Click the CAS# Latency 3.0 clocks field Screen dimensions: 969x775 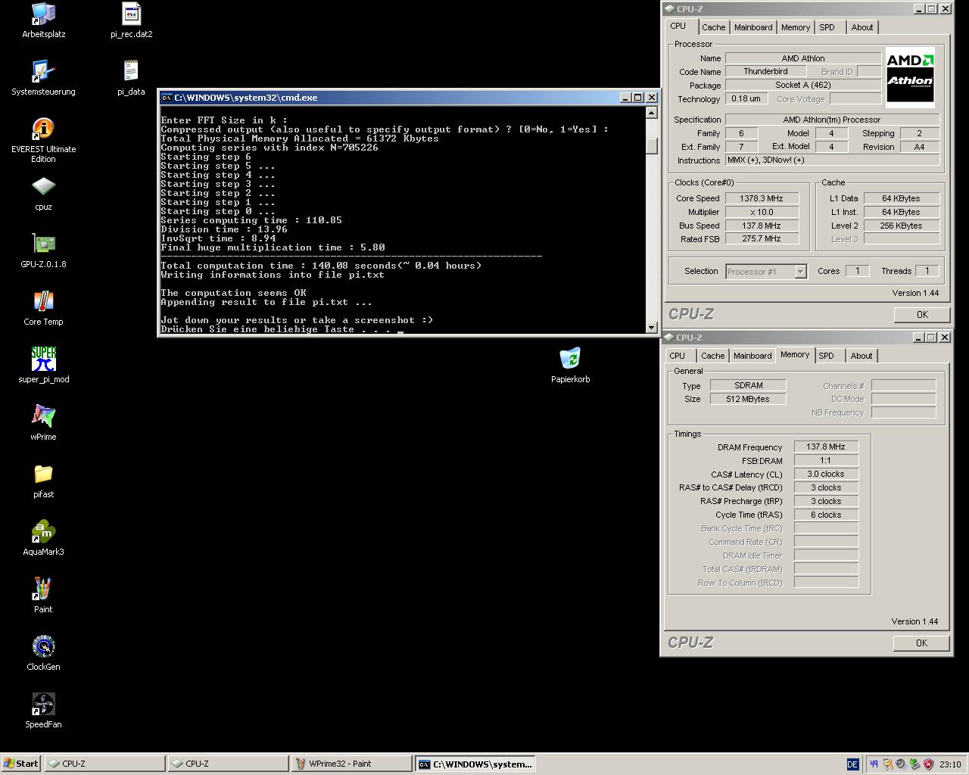pos(826,474)
